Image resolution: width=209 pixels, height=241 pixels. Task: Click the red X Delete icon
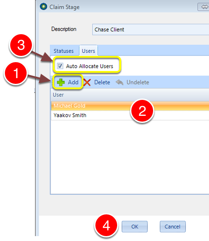click(x=87, y=82)
